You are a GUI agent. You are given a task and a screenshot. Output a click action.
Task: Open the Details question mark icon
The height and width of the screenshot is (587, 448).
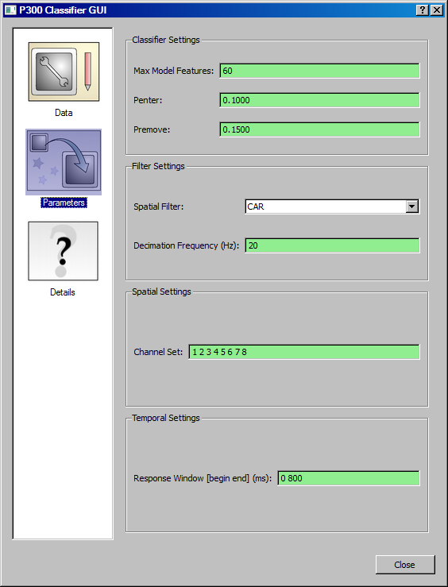click(63, 251)
